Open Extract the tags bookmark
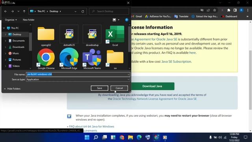 pyautogui.click(x=205, y=17)
